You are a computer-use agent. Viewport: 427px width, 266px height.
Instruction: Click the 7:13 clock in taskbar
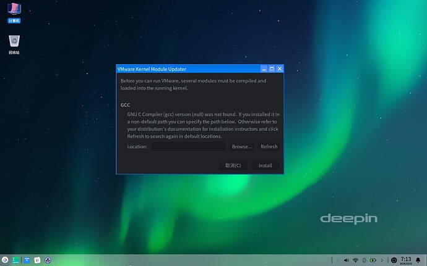406,260
